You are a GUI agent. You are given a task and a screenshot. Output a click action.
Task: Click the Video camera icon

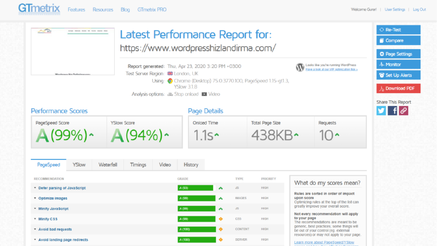204,94
